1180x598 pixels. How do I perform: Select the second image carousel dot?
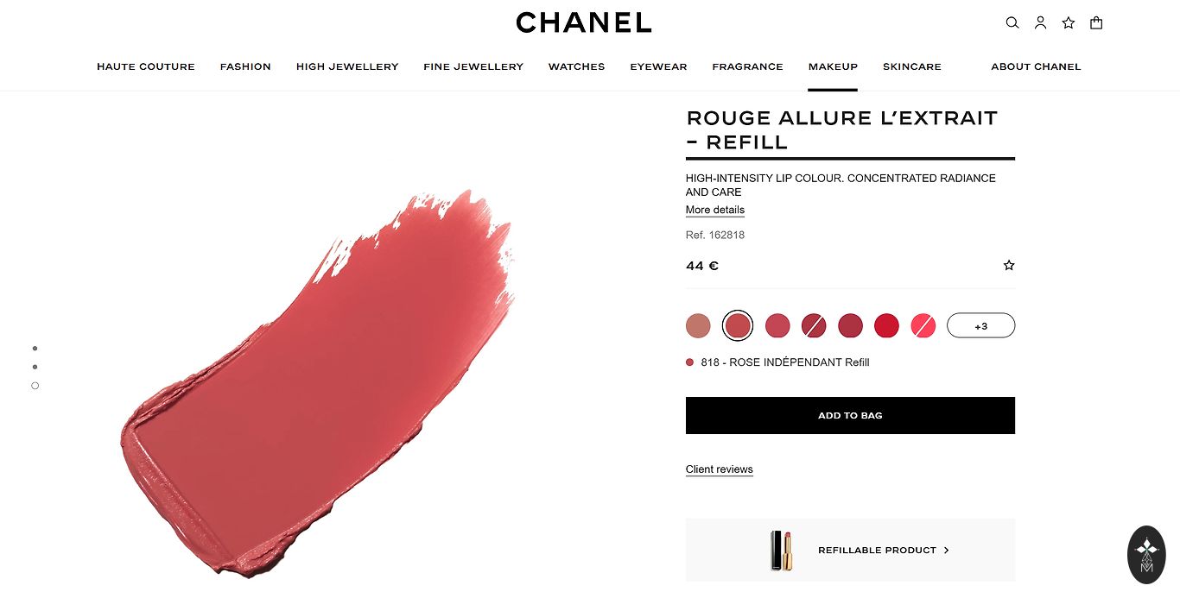point(35,368)
